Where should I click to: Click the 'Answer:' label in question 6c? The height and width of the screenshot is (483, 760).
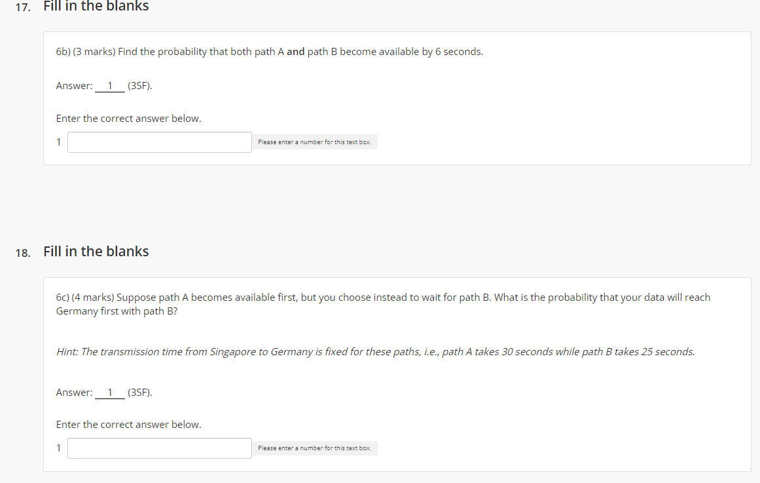(74, 392)
